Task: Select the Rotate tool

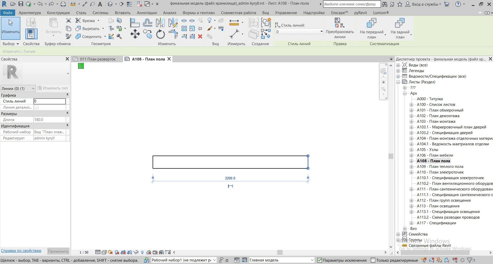Action: tap(160, 34)
